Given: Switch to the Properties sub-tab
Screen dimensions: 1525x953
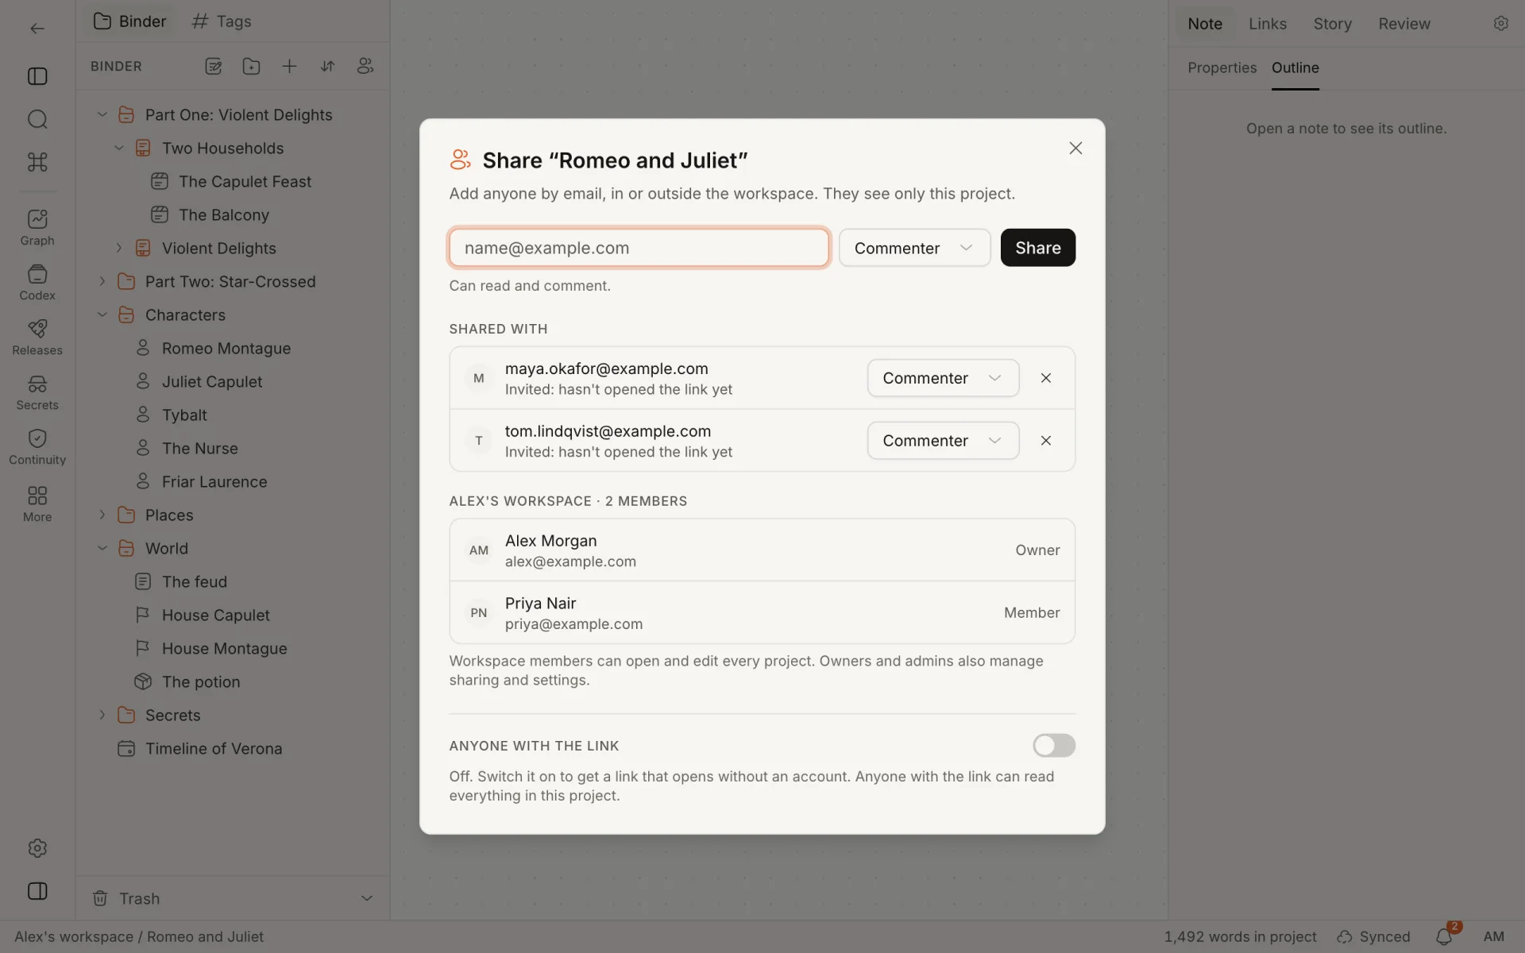Looking at the screenshot, I should pyautogui.click(x=1222, y=68).
